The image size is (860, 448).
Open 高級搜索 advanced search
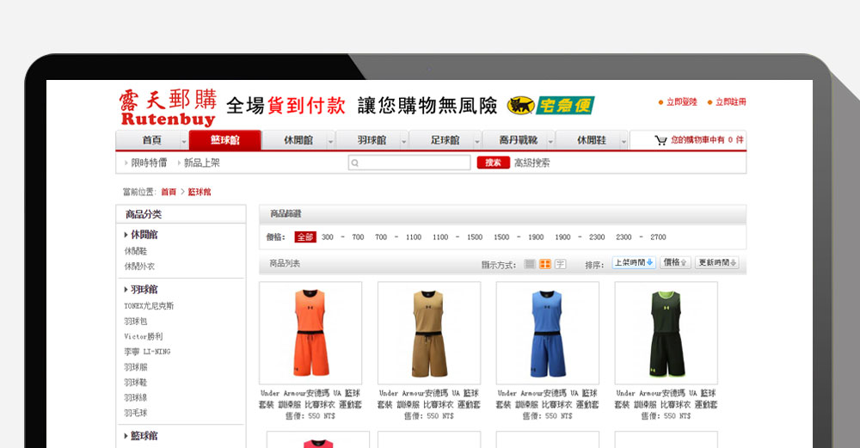coord(532,163)
